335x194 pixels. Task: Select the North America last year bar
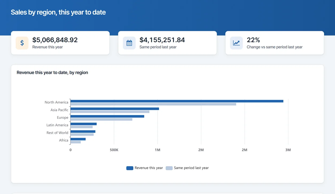point(153,104)
